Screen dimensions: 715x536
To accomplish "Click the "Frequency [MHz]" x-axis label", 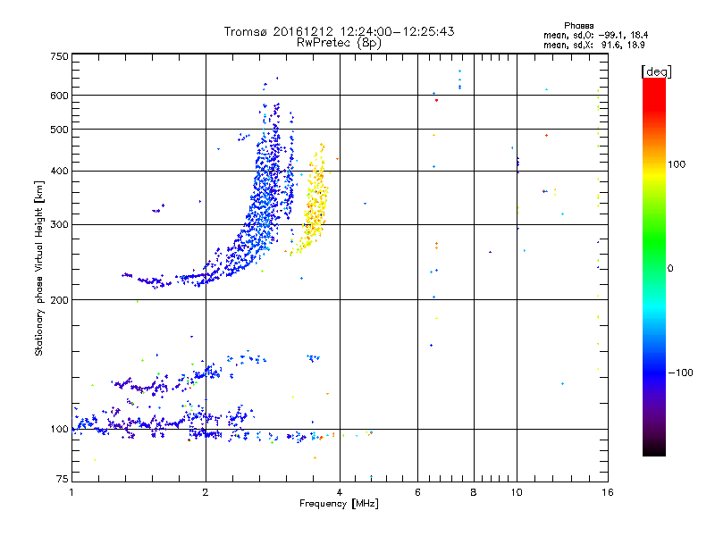I will (x=339, y=504).
